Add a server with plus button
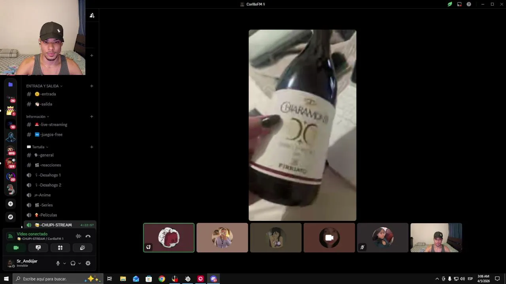506x284 pixels. pyautogui.click(x=11, y=204)
